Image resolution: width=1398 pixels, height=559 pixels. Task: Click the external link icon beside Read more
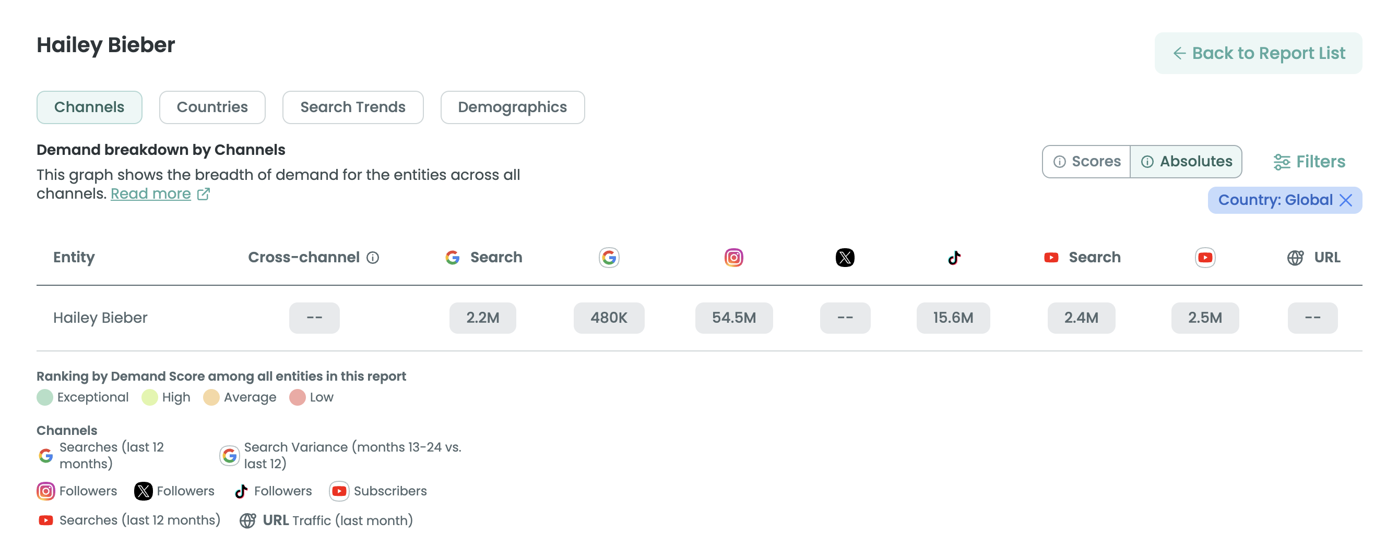point(204,194)
